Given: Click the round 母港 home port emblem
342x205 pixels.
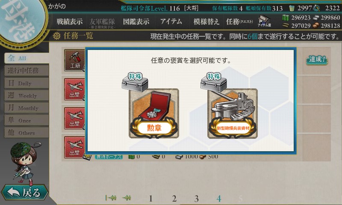Looking at the screenshot, I should (x=21, y=21).
